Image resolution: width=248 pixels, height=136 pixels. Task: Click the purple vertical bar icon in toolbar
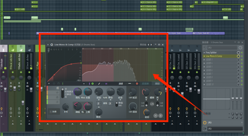89,84
